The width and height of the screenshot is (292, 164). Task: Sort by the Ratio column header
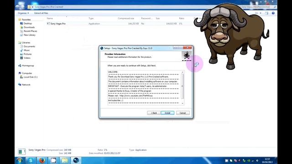(182, 18)
